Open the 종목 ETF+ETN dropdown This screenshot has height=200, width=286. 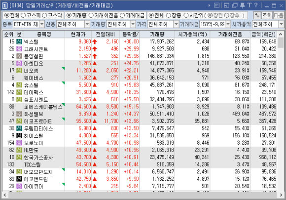[42, 24]
